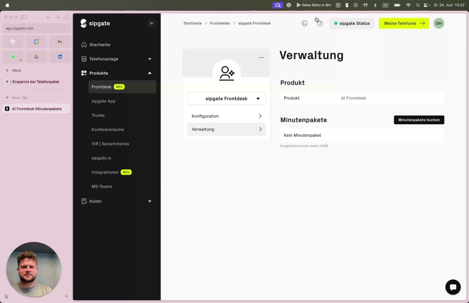Open the sipgate Status button
Screen dimensions: 469x303
click(x=352, y=23)
